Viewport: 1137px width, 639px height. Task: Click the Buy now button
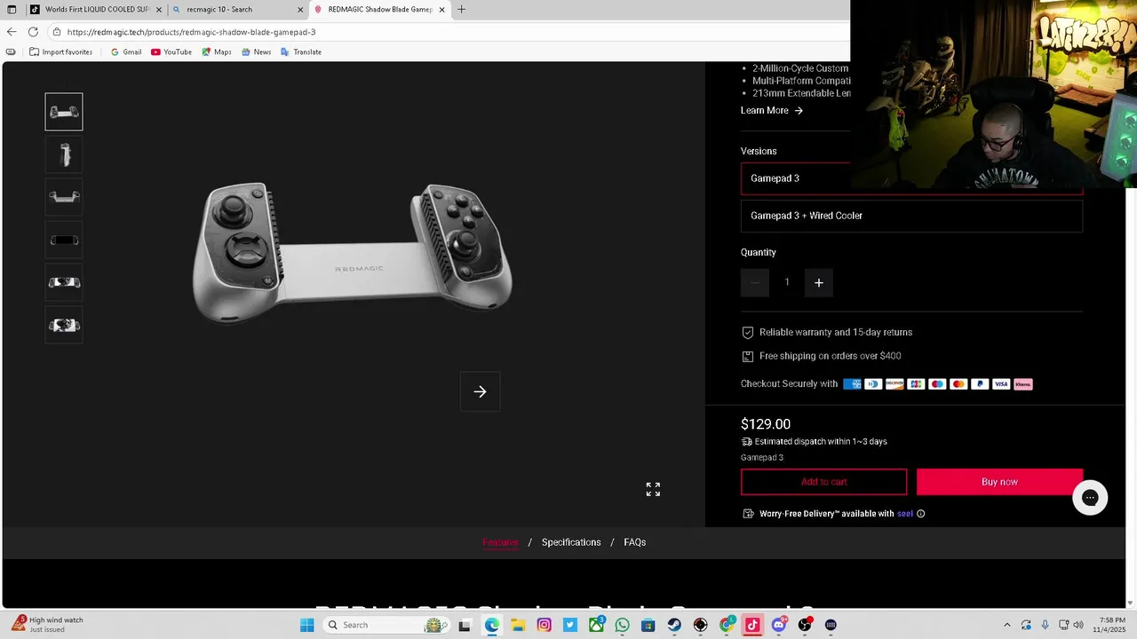tap(999, 482)
